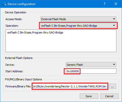
Task: Browse for firmware file with ellipsis button
Action: tap(113, 86)
